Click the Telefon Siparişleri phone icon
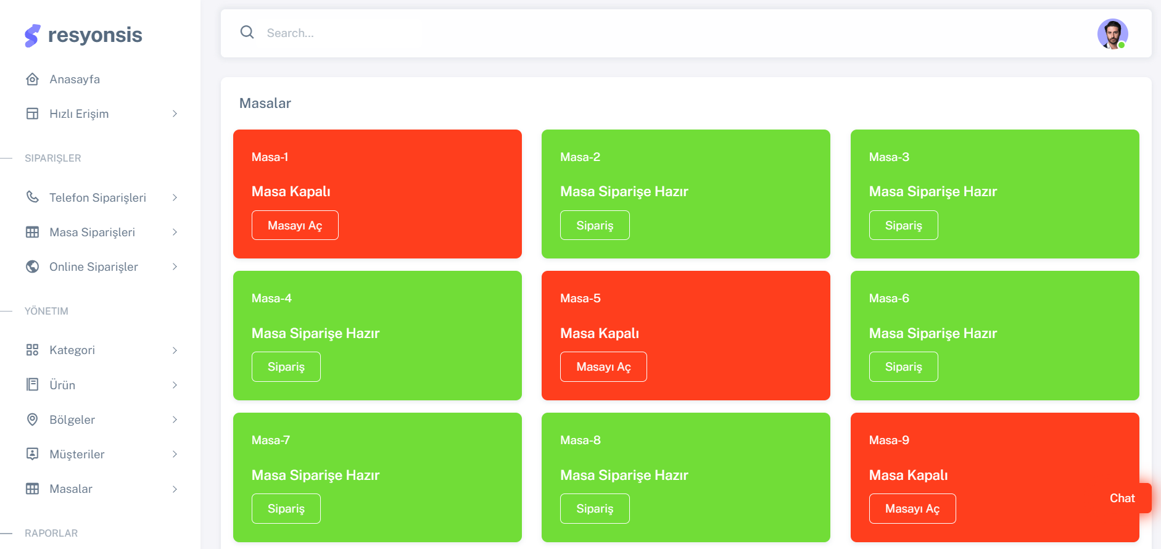This screenshot has height=549, width=1161. [33, 197]
